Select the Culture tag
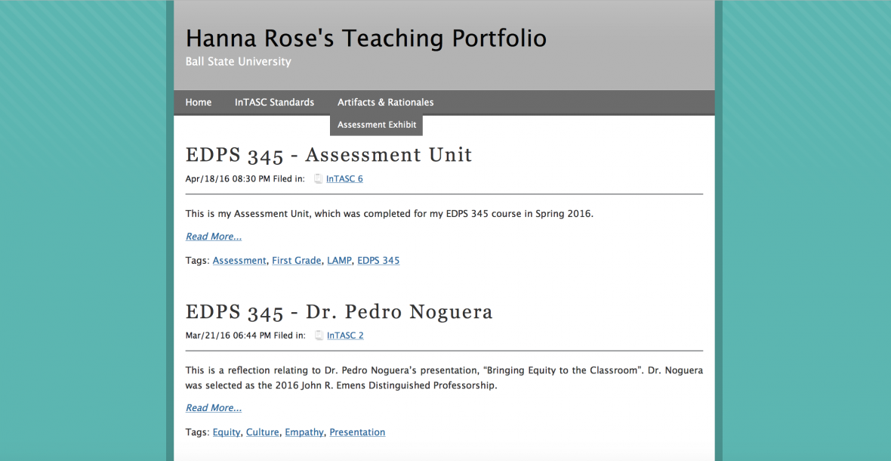This screenshot has height=461, width=891. 262,432
